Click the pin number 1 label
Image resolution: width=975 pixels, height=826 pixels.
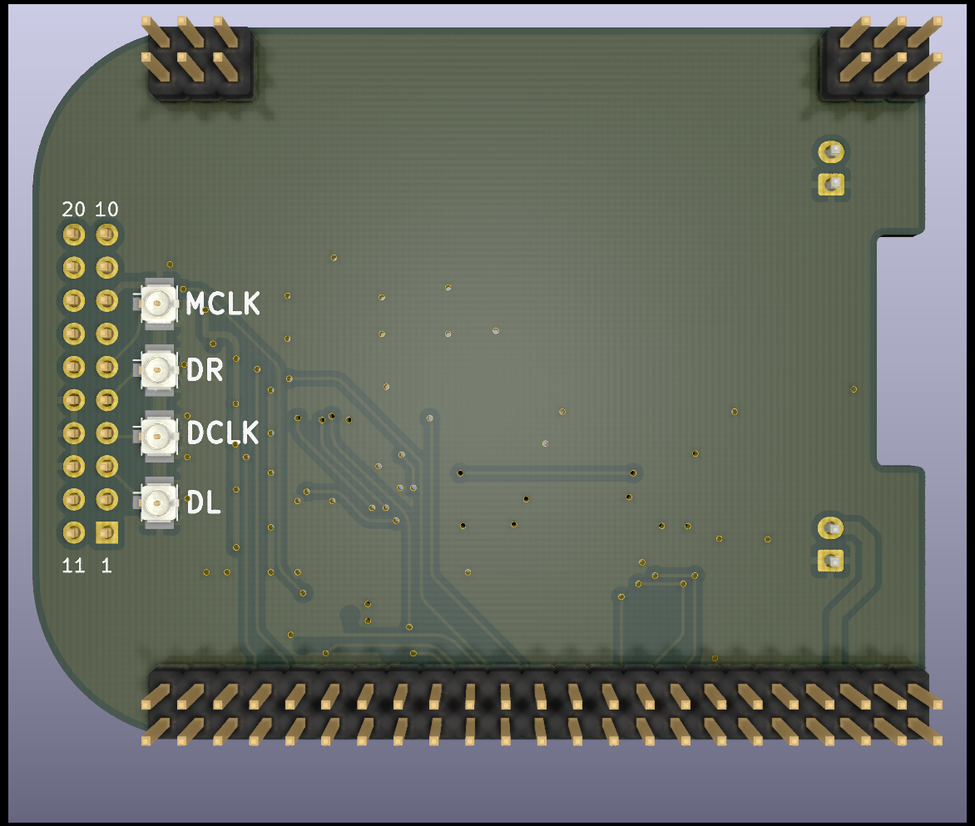106,566
